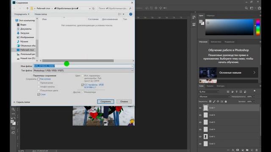
Task: Open the three-dots extra tools button
Action: pos(13,114)
